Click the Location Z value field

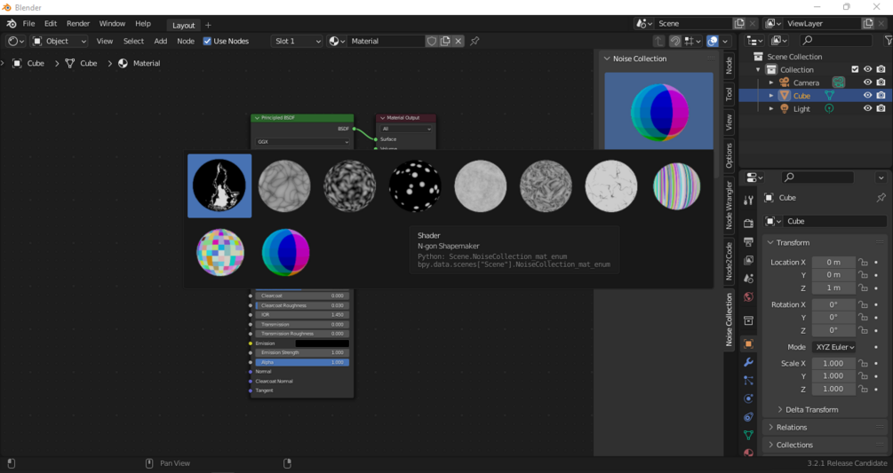833,288
